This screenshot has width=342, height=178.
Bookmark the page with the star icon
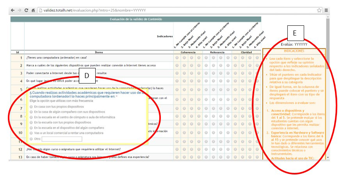click(x=319, y=10)
